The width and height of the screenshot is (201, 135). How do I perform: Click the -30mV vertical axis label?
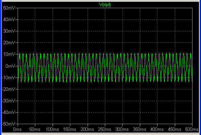point(8,101)
